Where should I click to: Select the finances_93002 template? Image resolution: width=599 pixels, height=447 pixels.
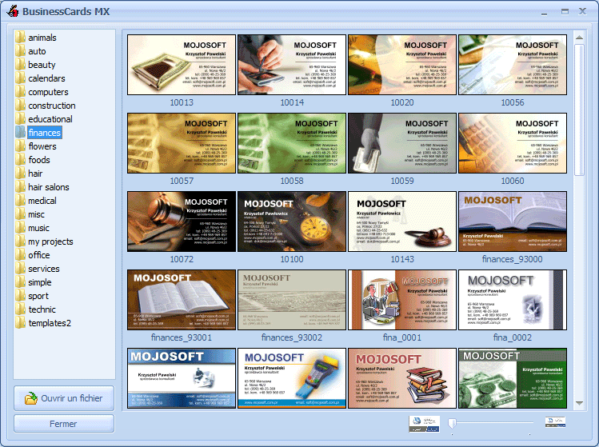(x=292, y=300)
